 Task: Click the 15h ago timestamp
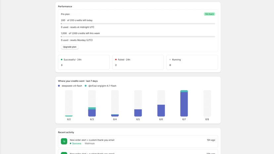pos(211,140)
